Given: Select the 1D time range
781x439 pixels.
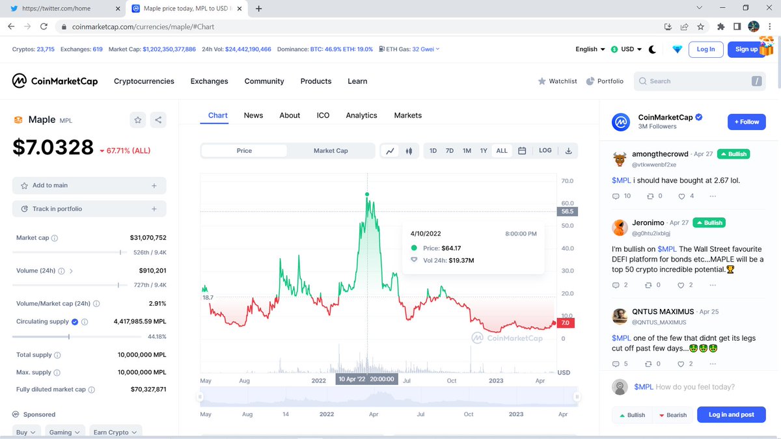Looking at the screenshot, I should (x=433, y=150).
